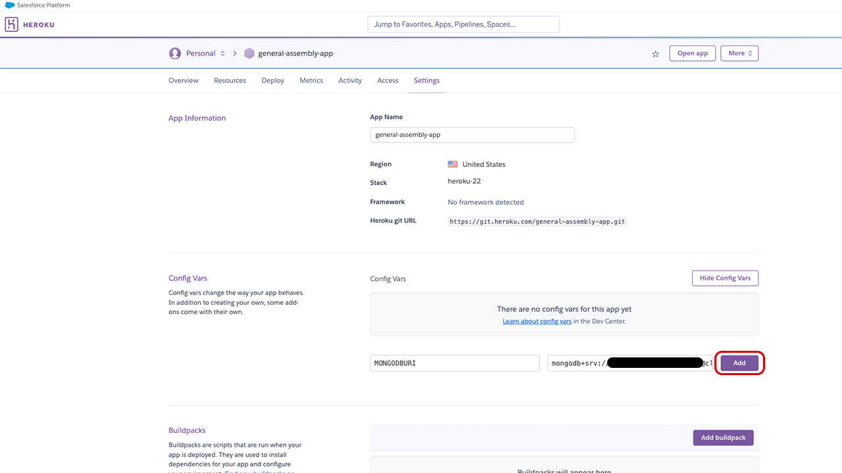
Task: Click the Add buildpack button
Action: pos(723,438)
